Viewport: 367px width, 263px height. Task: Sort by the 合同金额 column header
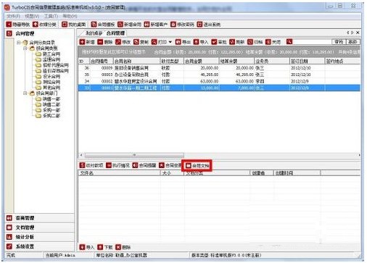pos(201,61)
